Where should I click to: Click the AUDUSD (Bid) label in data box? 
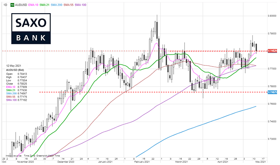pyautogui.click(x=15, y=70)
